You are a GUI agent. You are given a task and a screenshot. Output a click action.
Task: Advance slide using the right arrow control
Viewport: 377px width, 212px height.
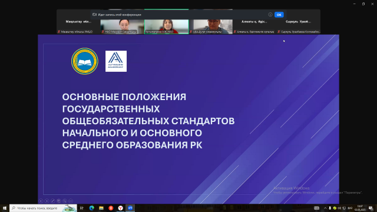click(x=47, y=201)
